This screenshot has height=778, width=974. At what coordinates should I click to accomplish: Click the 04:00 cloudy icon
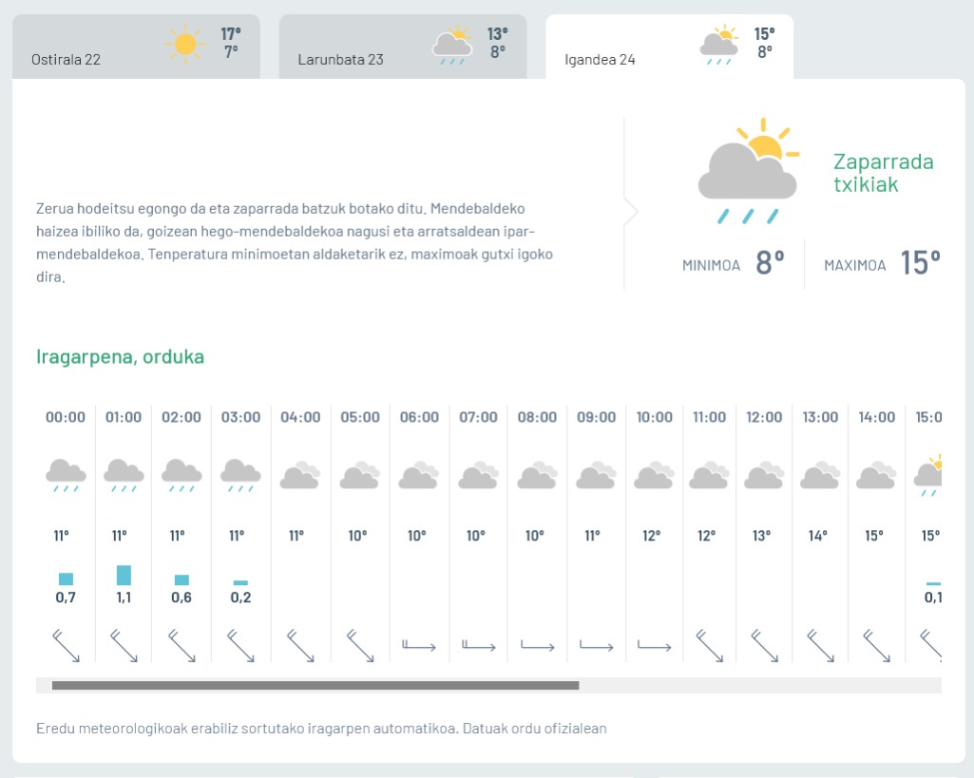[x=300, y=475]
